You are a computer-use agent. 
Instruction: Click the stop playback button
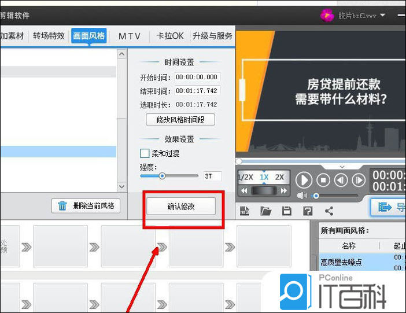click(323, 180)
